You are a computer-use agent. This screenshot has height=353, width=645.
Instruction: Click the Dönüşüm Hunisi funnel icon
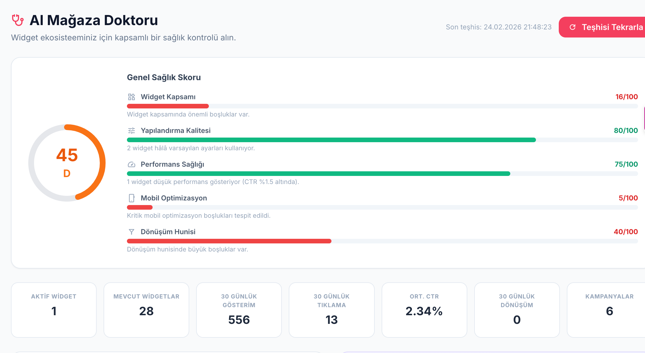(x=132, y=232)
